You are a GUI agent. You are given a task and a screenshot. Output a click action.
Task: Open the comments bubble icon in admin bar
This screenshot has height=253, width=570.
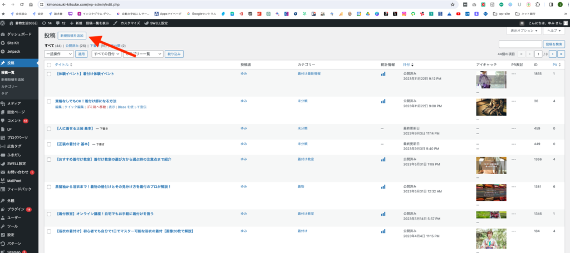pos(57,23)
